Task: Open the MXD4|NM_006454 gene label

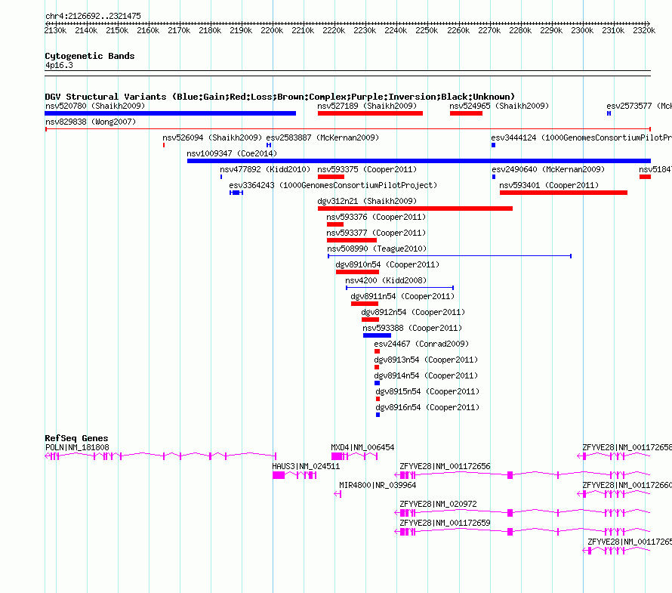Action: [x=362, y=447]
